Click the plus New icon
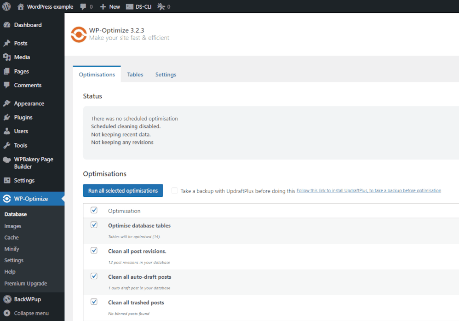Screen dimensions: 459x321 pyautogui.click(x=103, y=7)
